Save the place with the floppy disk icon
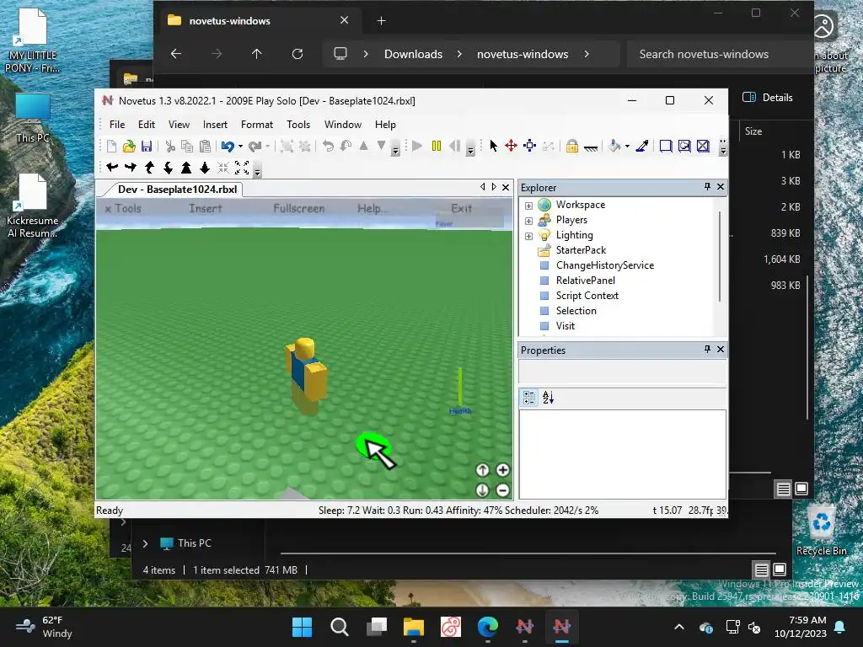The width and height of the screenshot is (863, 647). (x=147, y=146)
